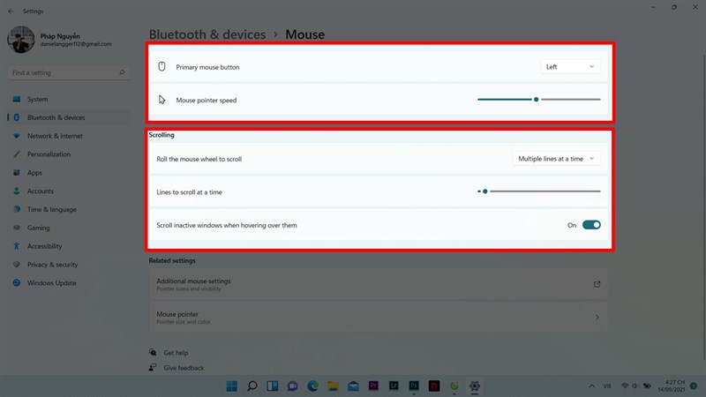Launch Adobe Lightroom from the taskbar
This screenshot has height=397, width=706.
tap(394, 386)
